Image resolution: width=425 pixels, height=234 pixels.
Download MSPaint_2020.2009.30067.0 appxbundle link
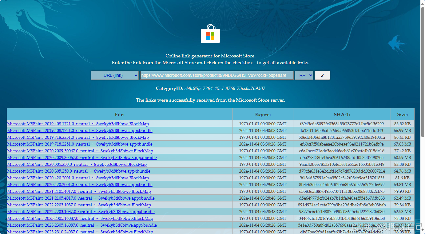coord(82,158)
